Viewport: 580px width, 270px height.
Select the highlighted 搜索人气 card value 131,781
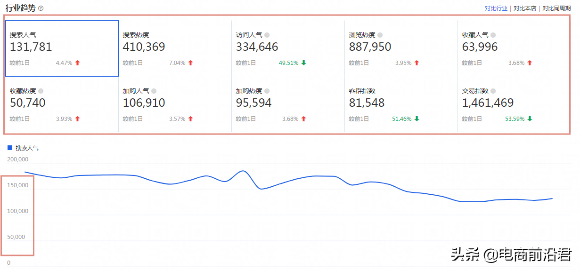coord(31,47)
